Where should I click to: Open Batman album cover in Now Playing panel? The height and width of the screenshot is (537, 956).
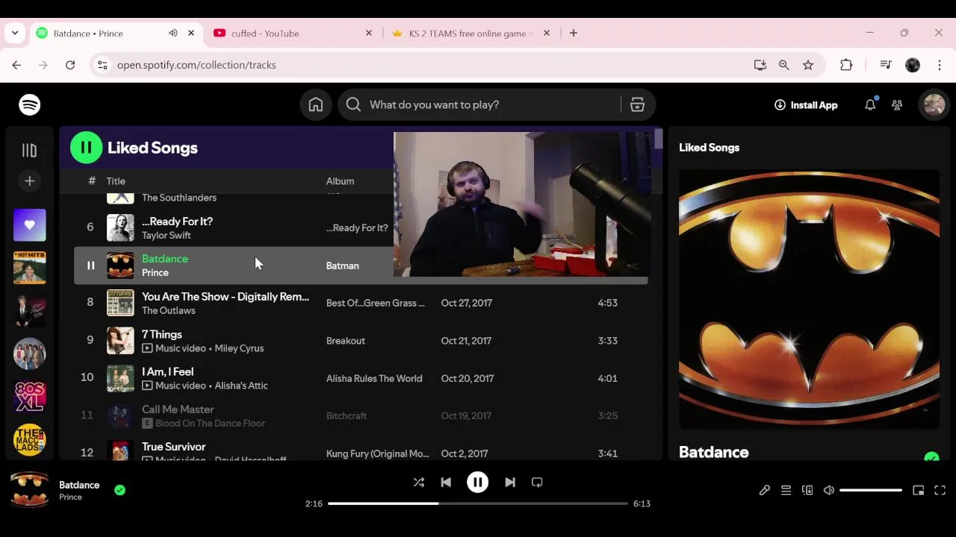point(809,299)
